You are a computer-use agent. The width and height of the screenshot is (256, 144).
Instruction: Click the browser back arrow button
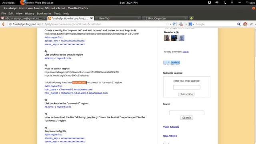3,24
